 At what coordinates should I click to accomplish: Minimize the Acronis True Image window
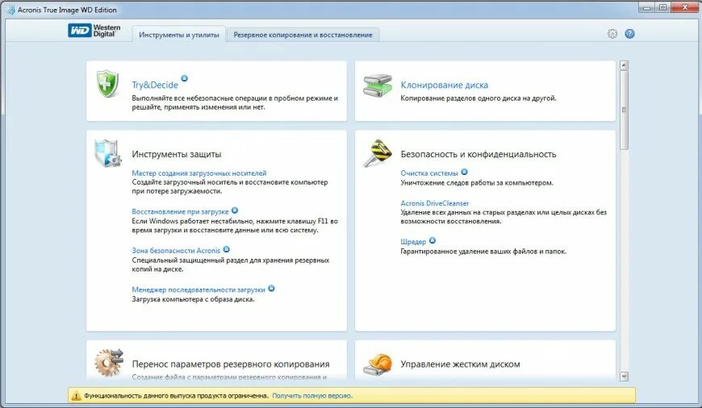click(x=646, y=7)
